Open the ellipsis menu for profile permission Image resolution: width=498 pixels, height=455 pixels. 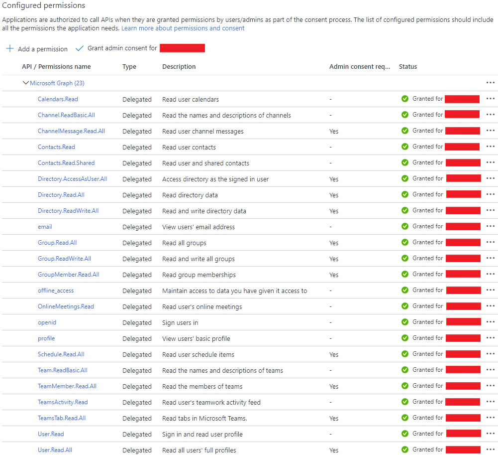coord(490,337)
